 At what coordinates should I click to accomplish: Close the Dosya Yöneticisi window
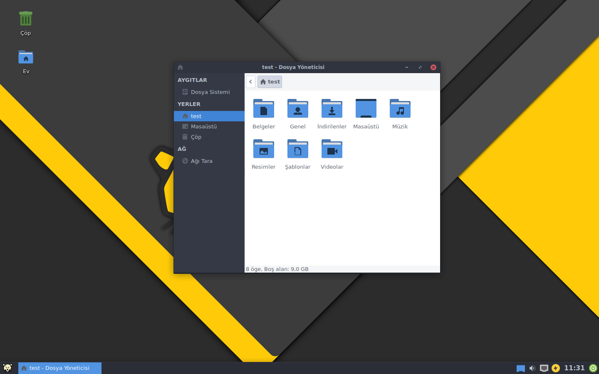click(x=433, y=67)
